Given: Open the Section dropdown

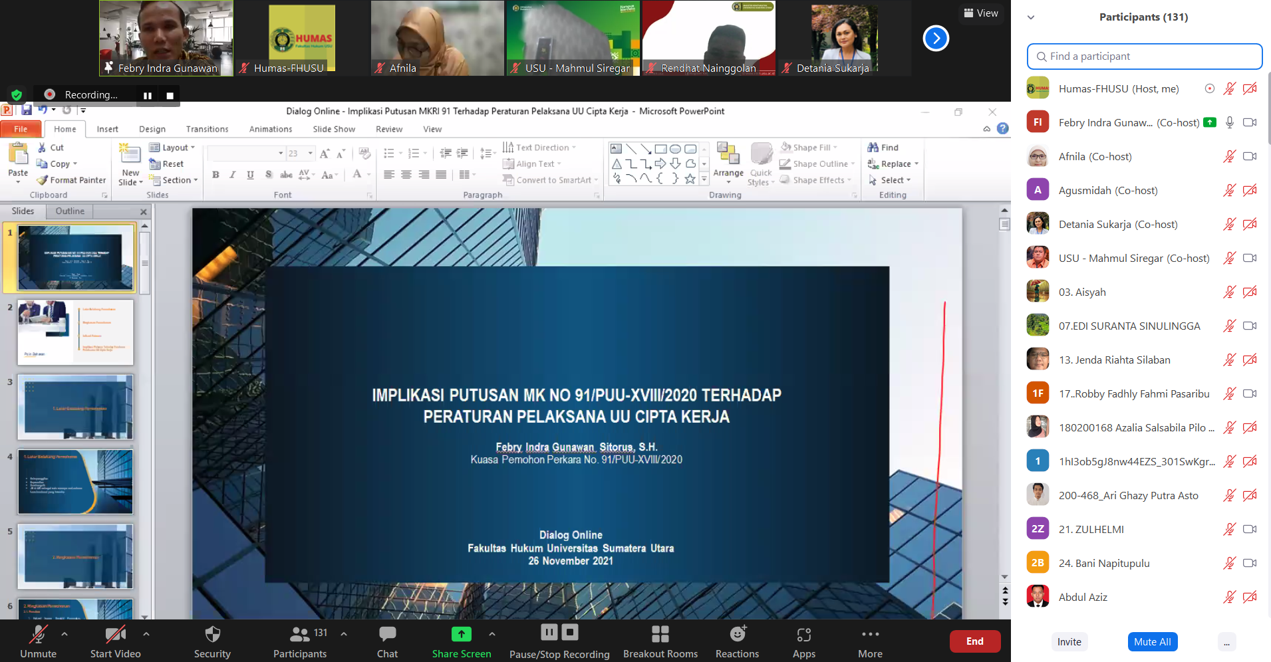Looking at the screenshot, I should point(174,180).
